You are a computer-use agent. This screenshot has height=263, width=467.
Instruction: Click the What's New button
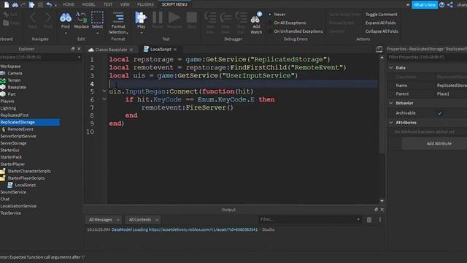(x=425, y=5)
